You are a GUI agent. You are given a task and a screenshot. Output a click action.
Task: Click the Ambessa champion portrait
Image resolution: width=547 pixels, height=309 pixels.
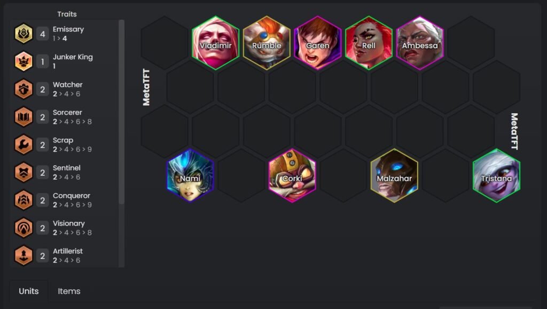[420, 43]
